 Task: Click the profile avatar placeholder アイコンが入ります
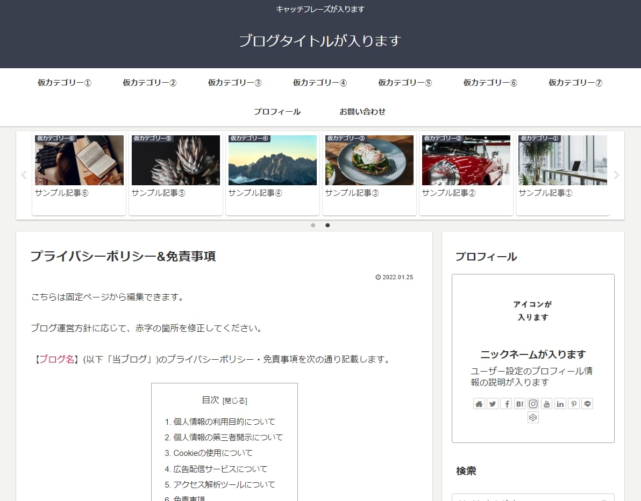(x=533, y=310)
